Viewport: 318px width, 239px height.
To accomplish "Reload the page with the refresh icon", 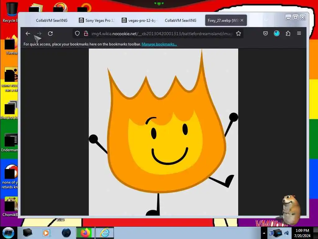I will tap(50, 34).
